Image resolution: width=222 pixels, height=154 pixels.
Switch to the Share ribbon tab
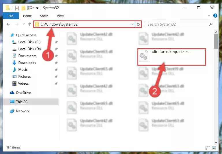pyautogui.click(x=44, y=16)
